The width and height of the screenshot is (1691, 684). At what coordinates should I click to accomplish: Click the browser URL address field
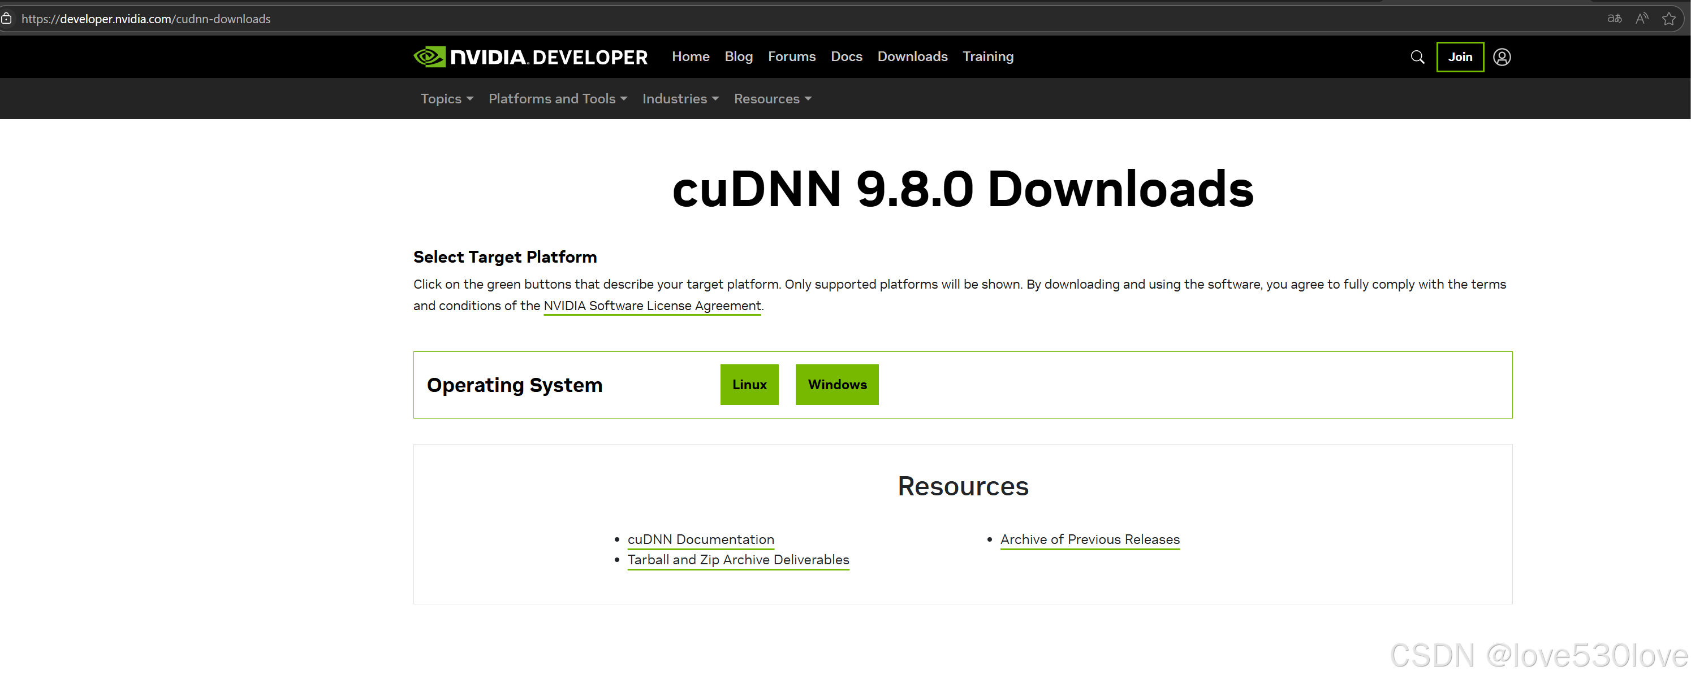pyautogui.click(x=788, y=19)
